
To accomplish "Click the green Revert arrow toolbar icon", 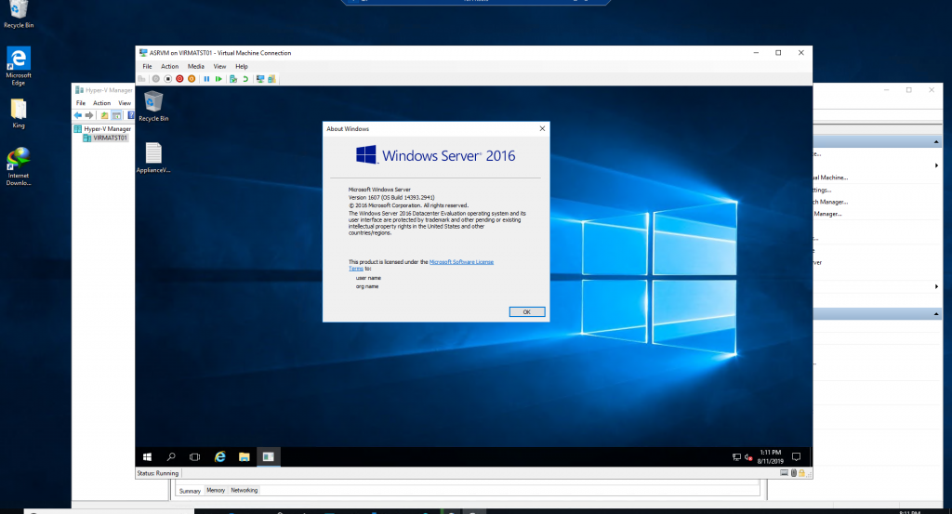I will pyautogui.click(x=245, y=79).
